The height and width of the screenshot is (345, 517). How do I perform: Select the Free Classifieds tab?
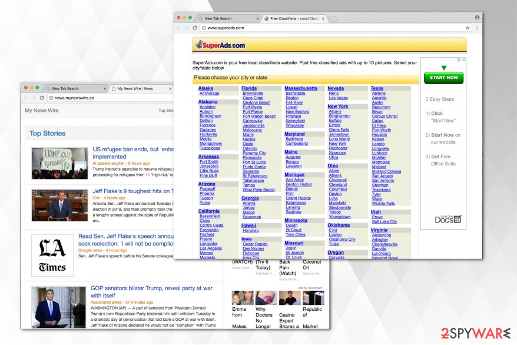(294, 19)
